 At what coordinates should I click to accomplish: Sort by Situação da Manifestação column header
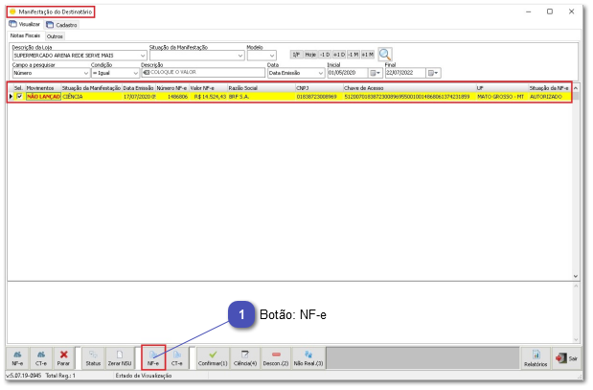[x=91, y=88]
